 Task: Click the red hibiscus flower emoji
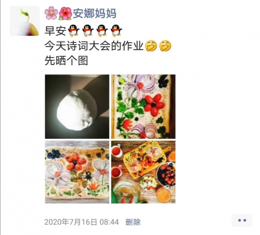point(66,14)
